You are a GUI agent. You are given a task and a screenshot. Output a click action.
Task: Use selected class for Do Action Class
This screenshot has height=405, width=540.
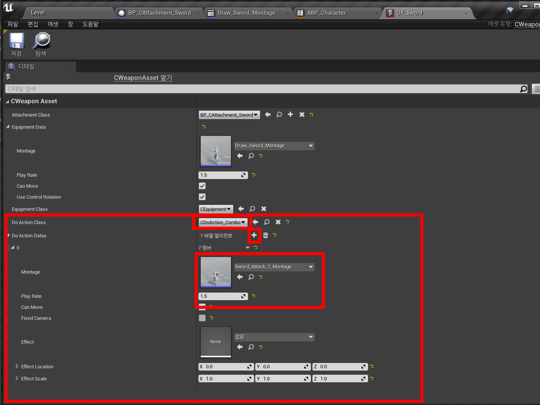point(255,222)
